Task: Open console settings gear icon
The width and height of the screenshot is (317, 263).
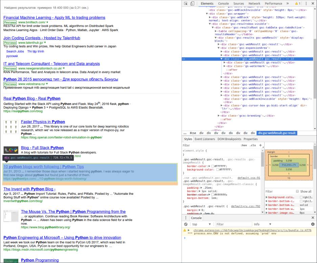Action: point(313,224)
